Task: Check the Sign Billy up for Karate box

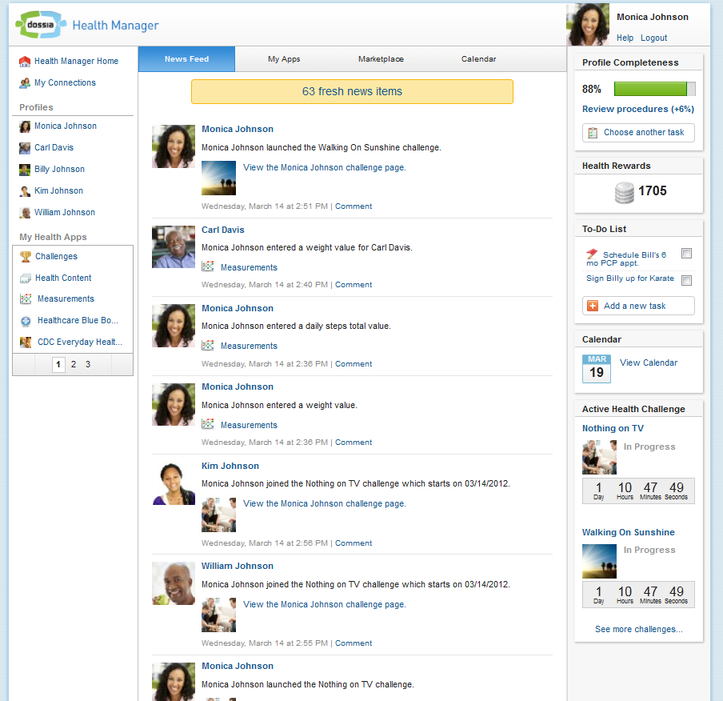Action: tap(686, 280)
